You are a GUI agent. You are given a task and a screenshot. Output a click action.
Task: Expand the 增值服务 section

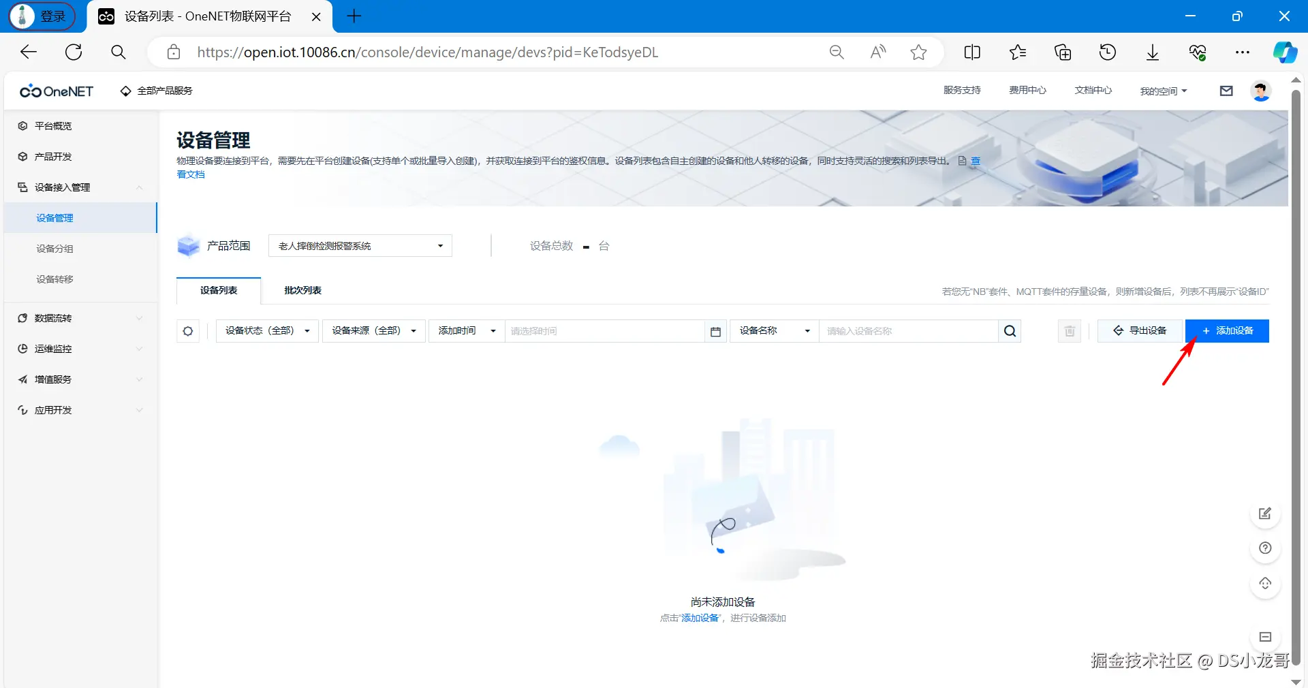80,379
